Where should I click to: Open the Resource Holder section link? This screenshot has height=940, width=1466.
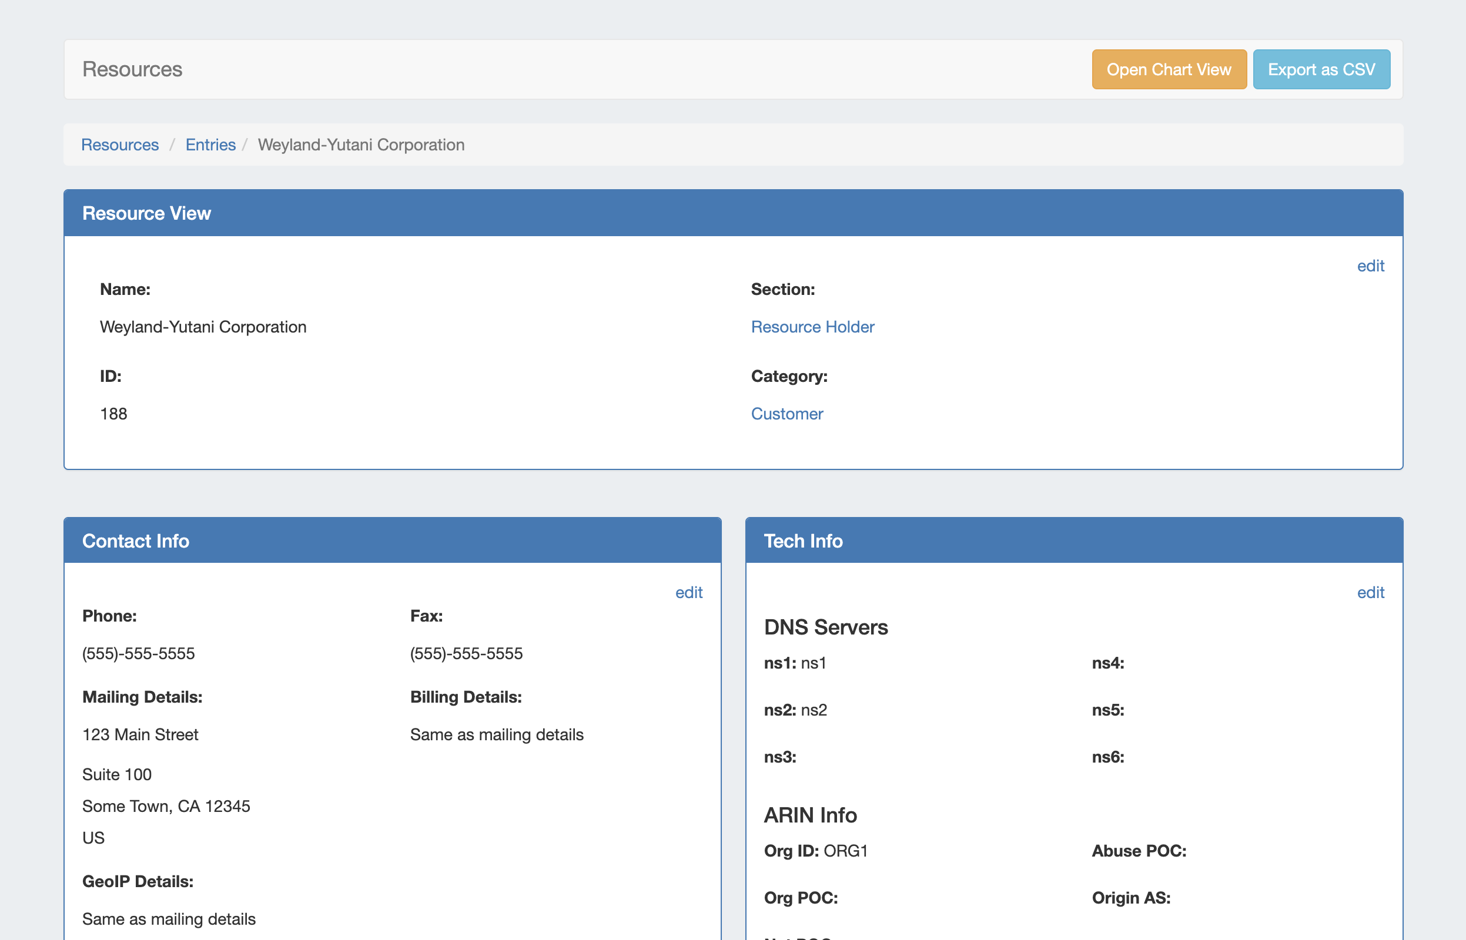812,327
